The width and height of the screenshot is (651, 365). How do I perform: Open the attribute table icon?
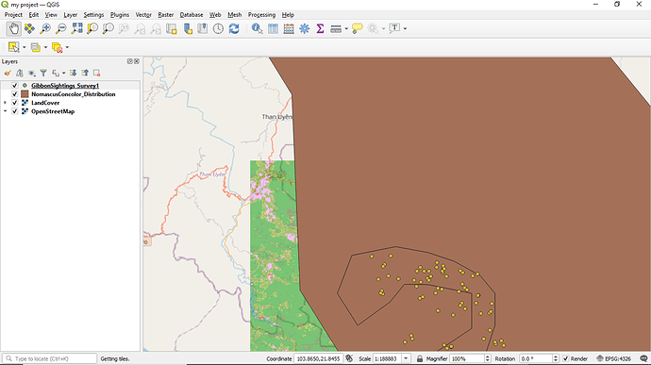click(x=273, y=28)
